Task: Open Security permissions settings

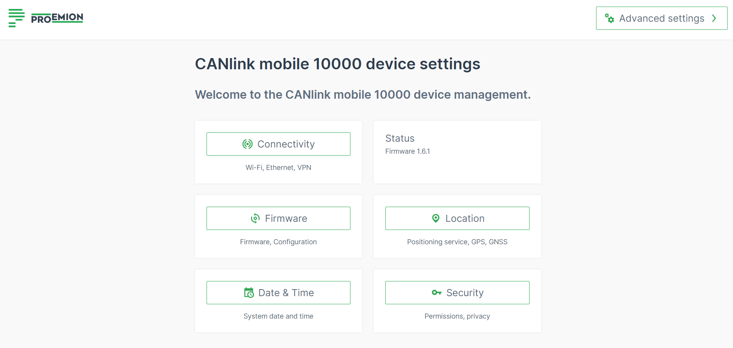Action: pyautogui.click(x=457, y=292)
